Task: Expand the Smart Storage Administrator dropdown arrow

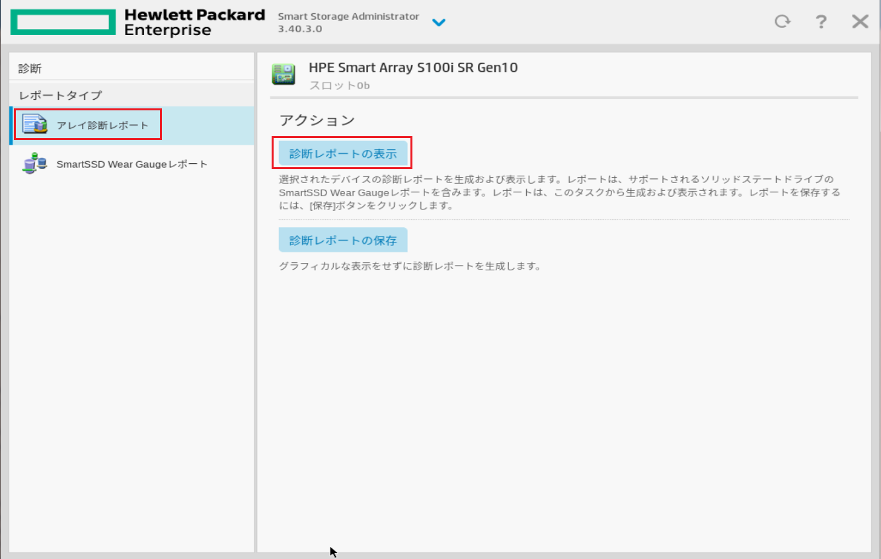Action: point(439,22)
